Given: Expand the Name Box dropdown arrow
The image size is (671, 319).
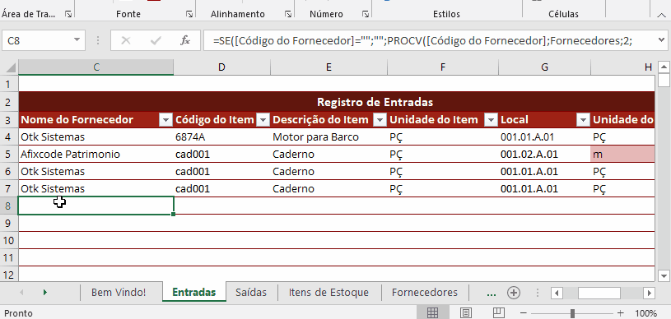Looking at the screenshot, I should (77, 40).
